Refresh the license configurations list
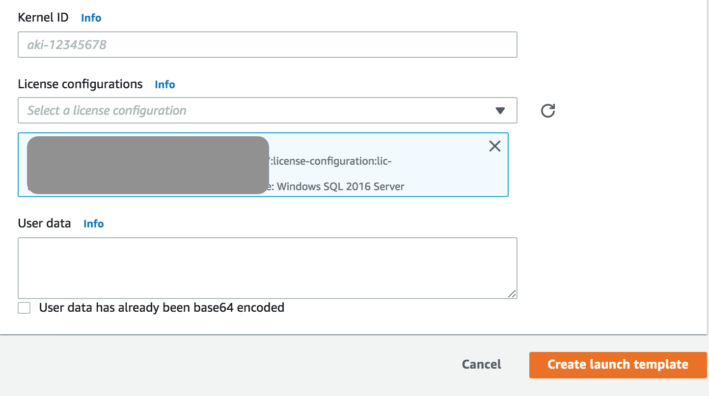This screenshot has width=709, height=398. tap(548, 111)
